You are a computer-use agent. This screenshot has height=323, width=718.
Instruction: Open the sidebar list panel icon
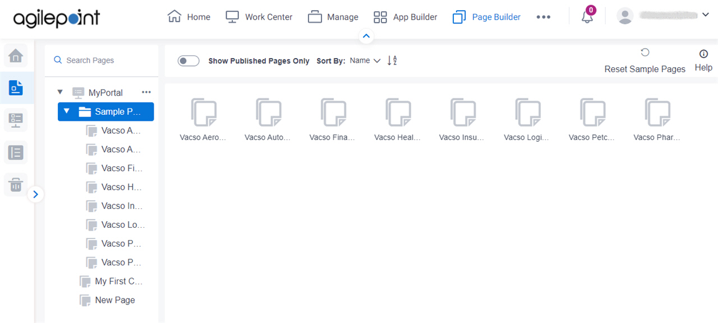(16, 152)
